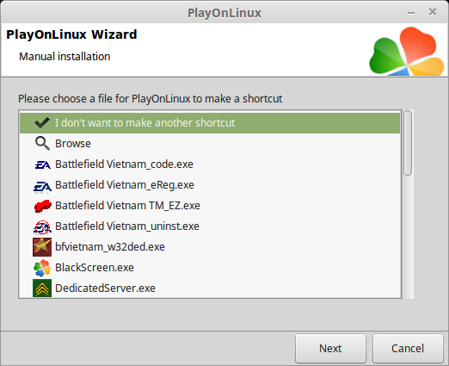This screenshot has height=366, width=449.
Task: Click the clover icon of BlackScreen.exe
Action: pyautogui.click(x=42, y=268)
